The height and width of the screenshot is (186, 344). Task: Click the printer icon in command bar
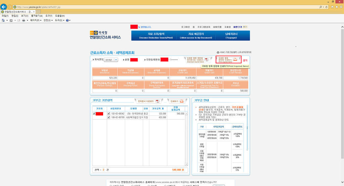[x=24, y=20]
